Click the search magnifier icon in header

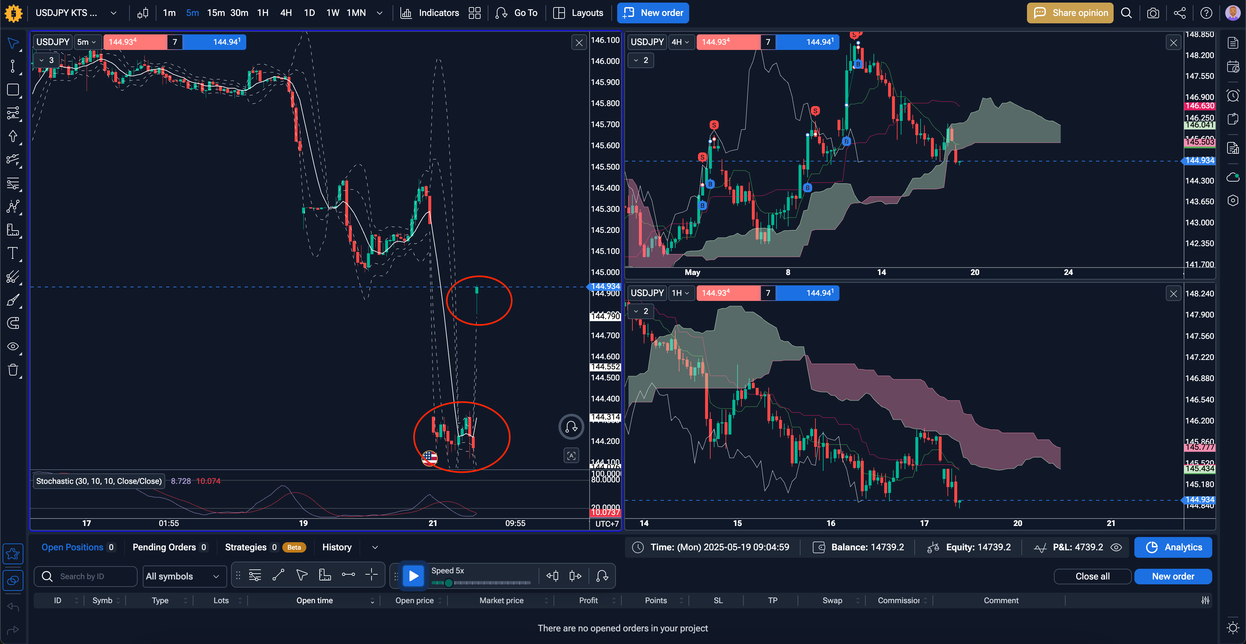[x=1127, y=13]
